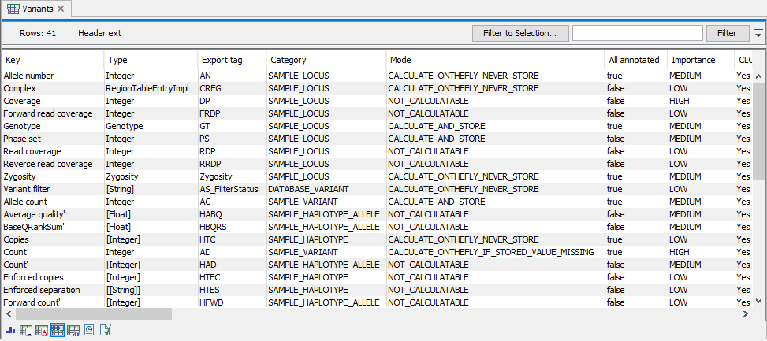
Task: Select the Genotype row in the table
Action: (52, 126)
